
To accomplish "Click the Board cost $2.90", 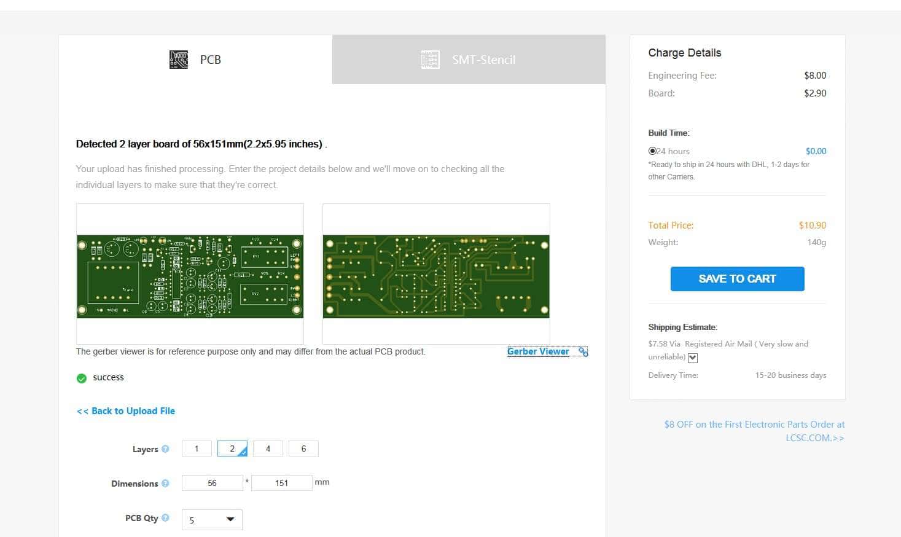I will click(815, 93).
